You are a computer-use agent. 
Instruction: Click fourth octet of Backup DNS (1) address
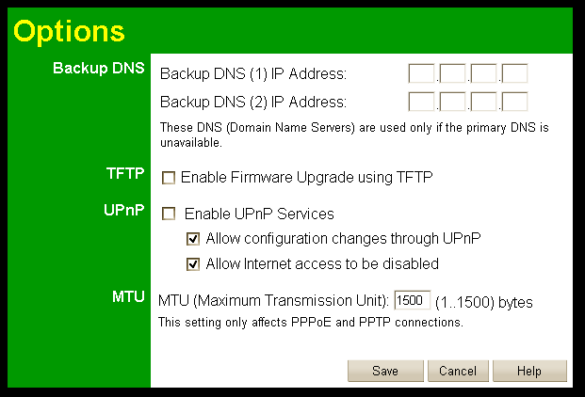pos(514,73)
